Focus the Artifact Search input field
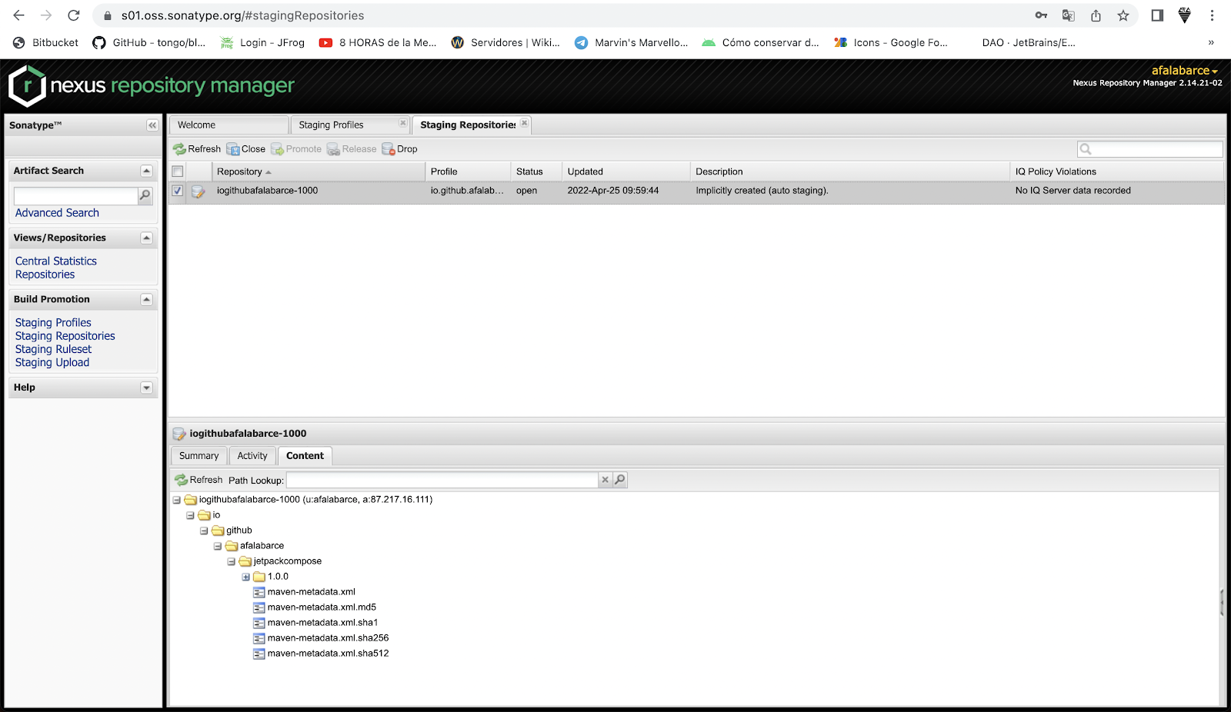The width and height of the screenshot is (1231, 712). pos(75,196)
